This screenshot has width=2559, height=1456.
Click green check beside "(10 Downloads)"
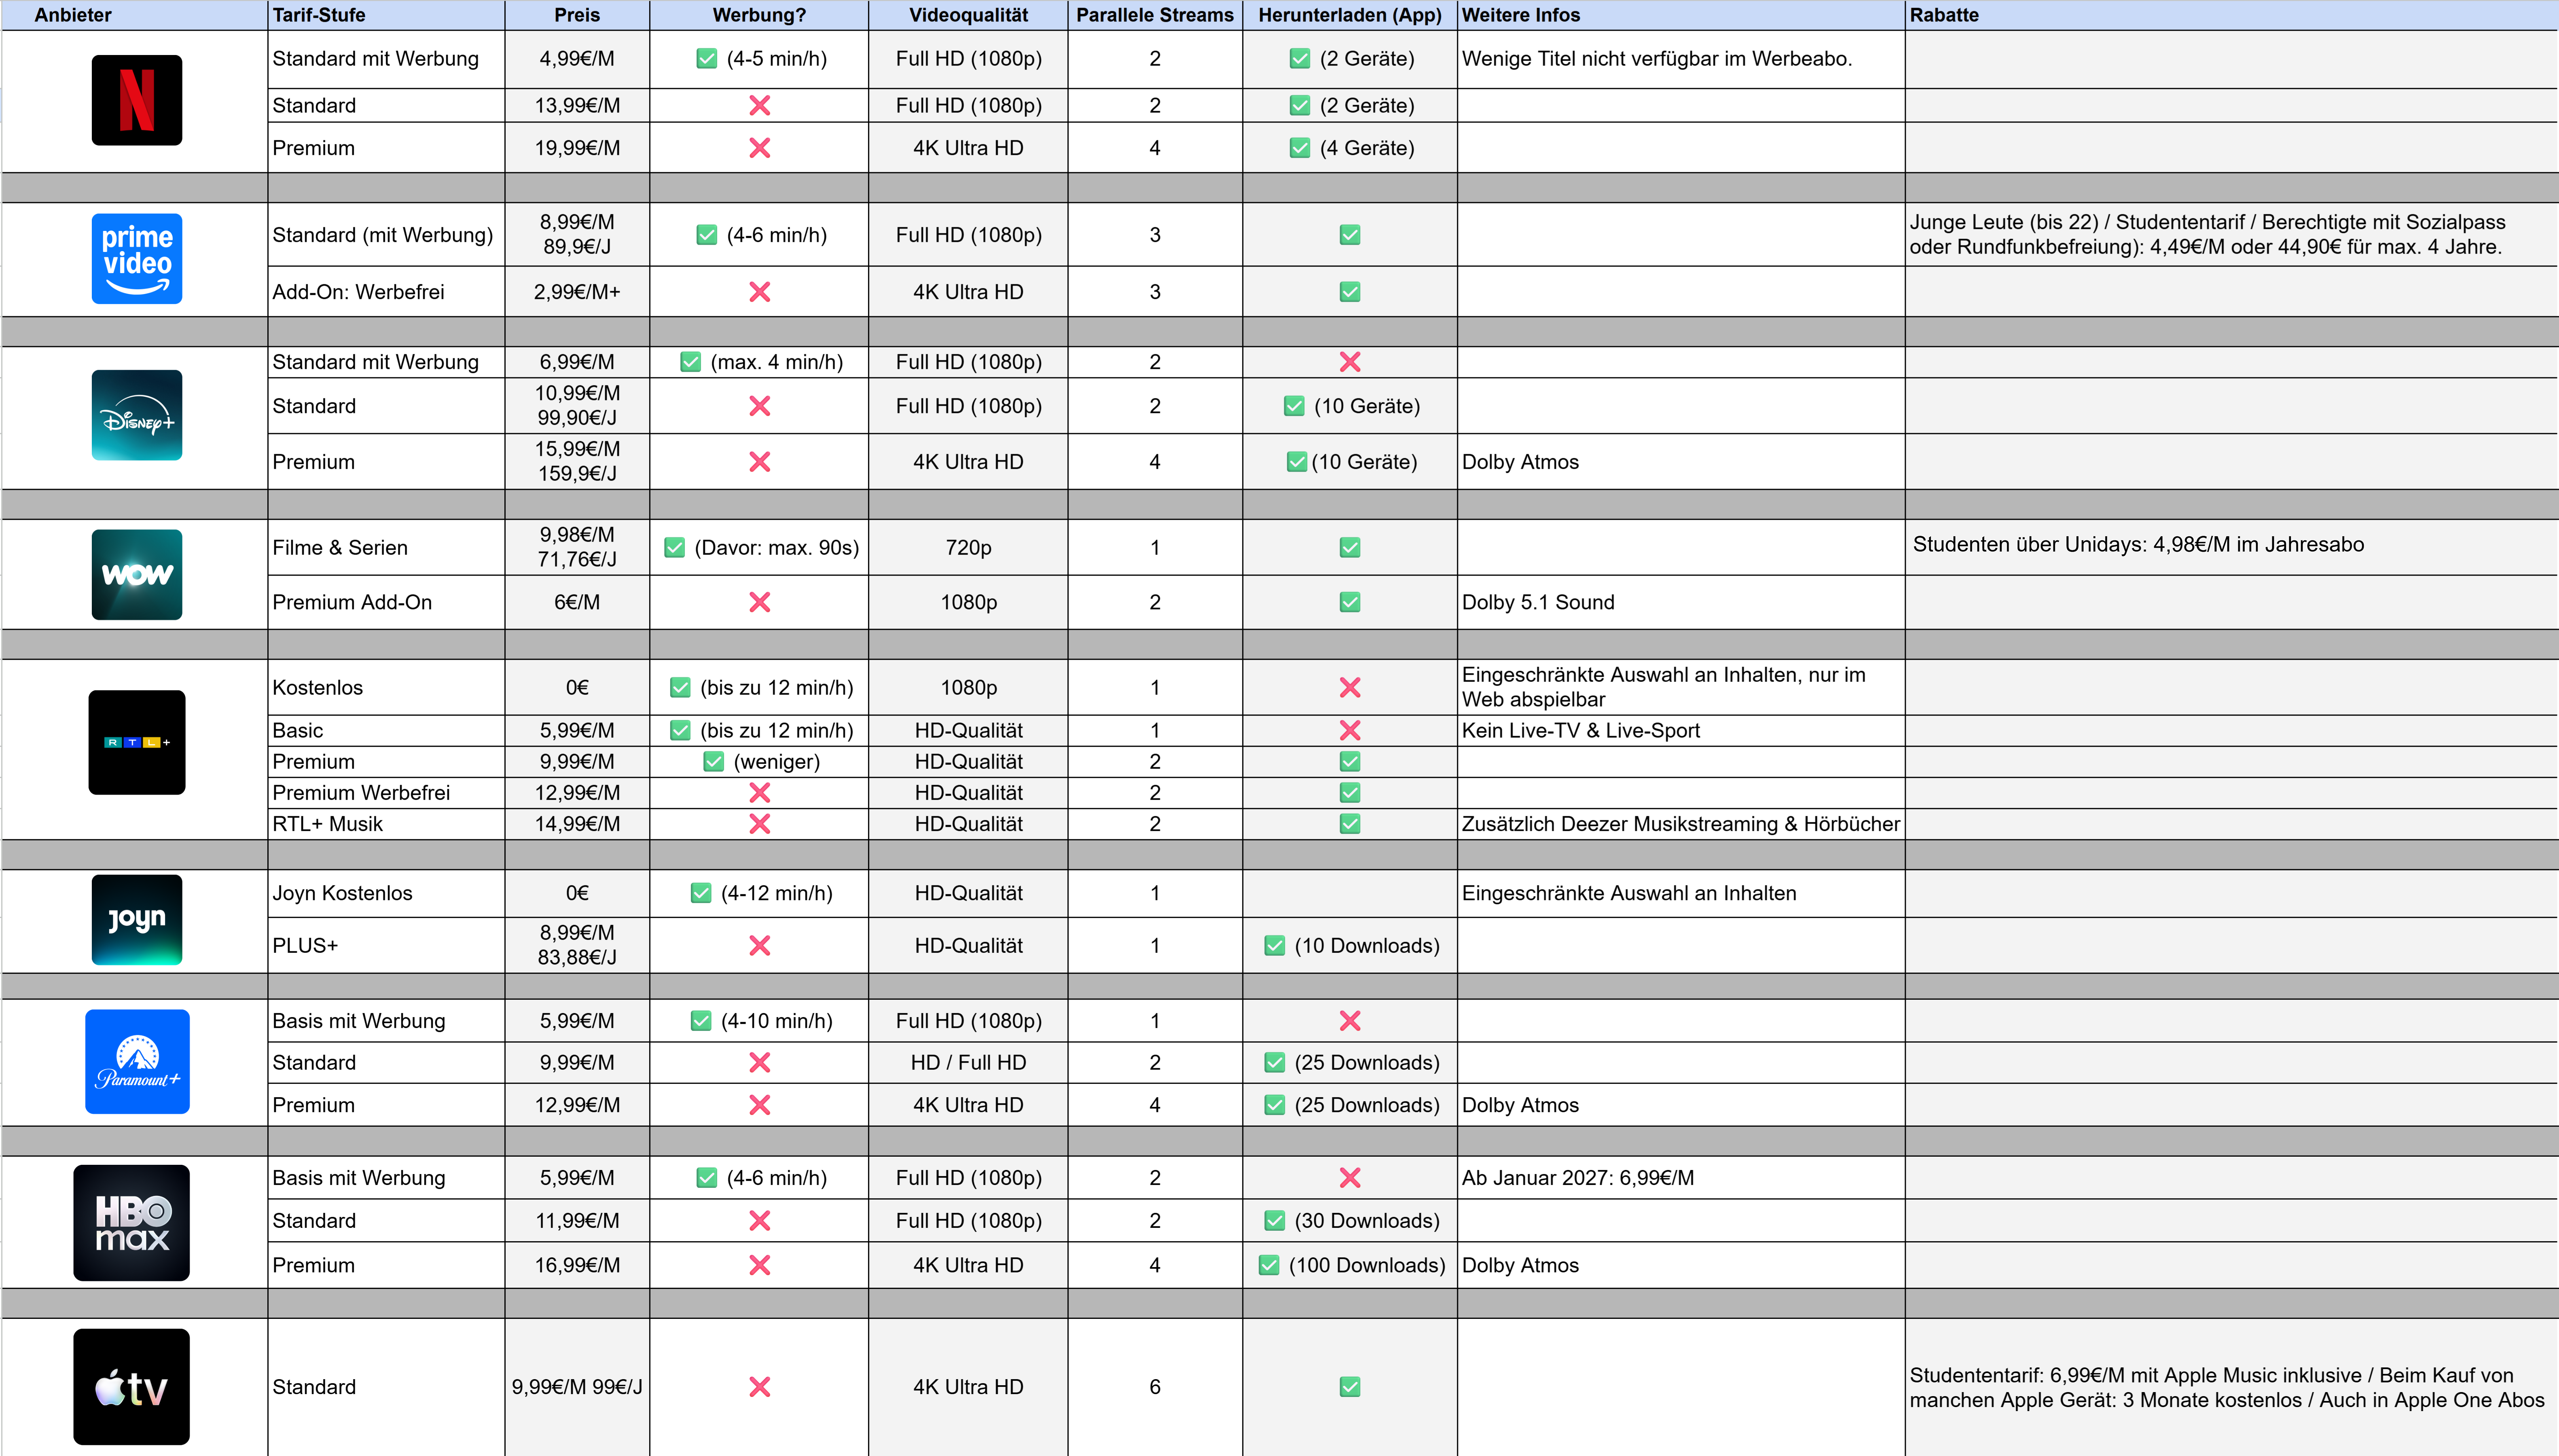pos(1275,945)
